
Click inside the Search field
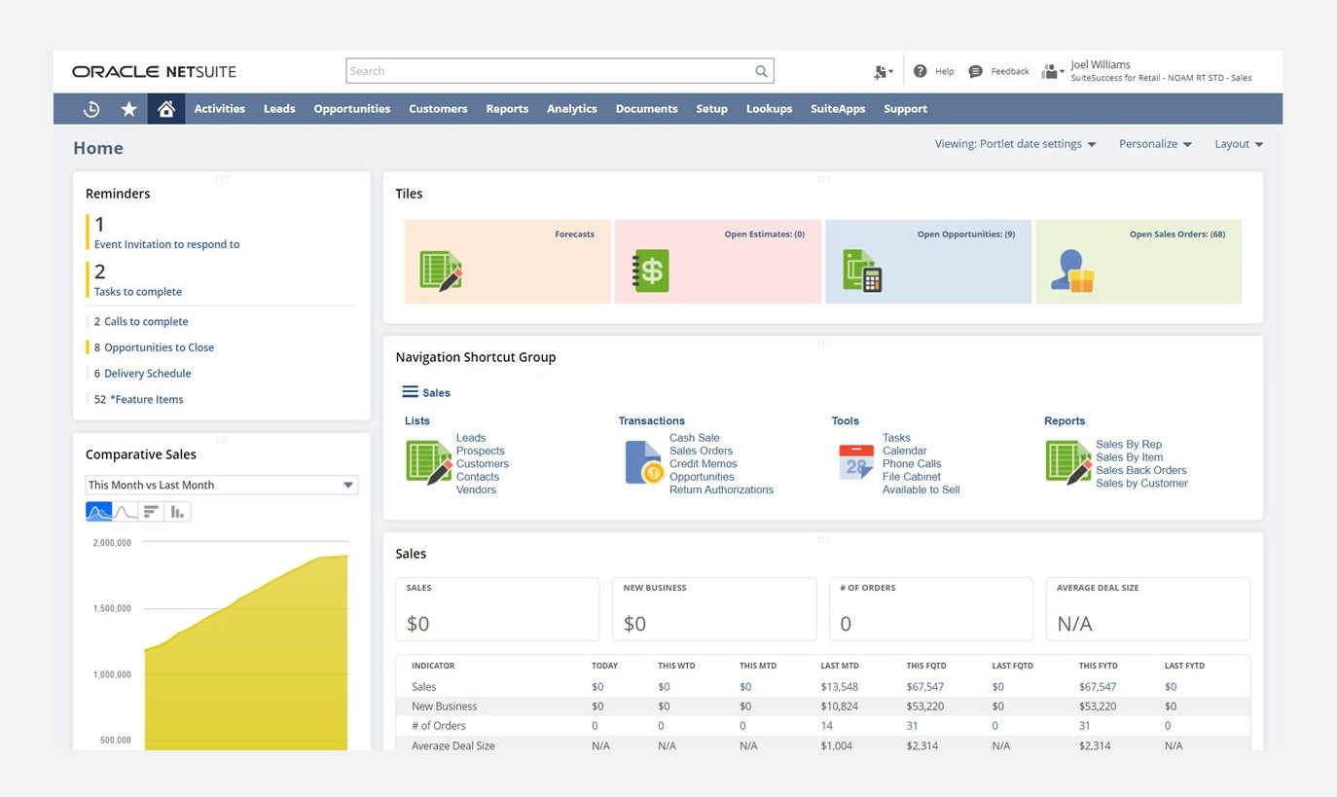(x=550, y=71)
